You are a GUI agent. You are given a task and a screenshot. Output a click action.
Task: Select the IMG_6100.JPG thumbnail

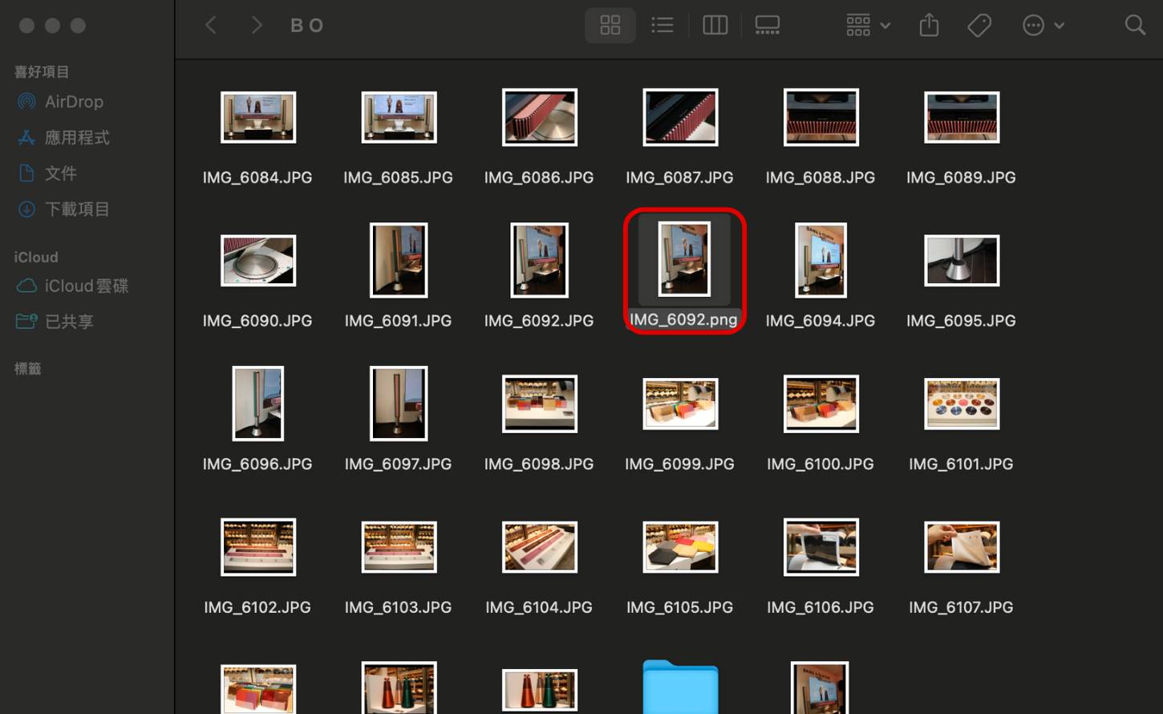[x=821, y=404]
